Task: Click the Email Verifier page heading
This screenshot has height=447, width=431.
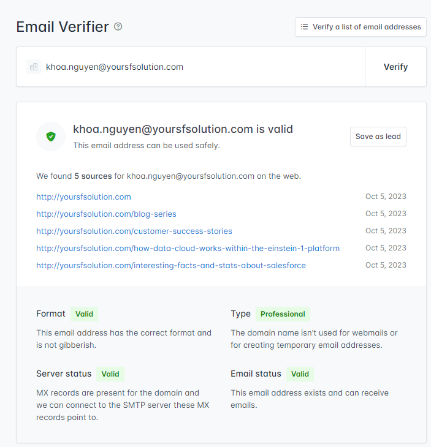Action: (x=62, y=27)
